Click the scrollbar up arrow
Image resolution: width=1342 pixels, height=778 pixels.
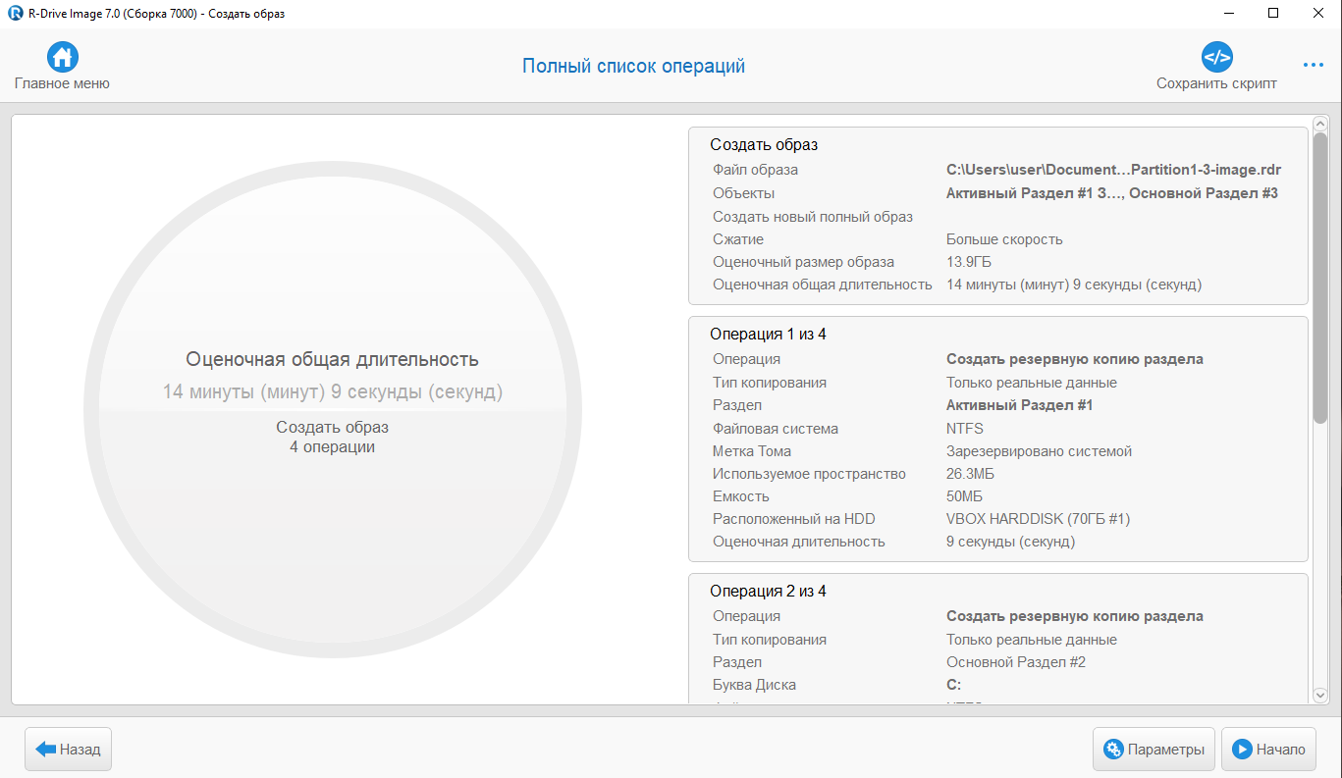[x=1320, y=124]
